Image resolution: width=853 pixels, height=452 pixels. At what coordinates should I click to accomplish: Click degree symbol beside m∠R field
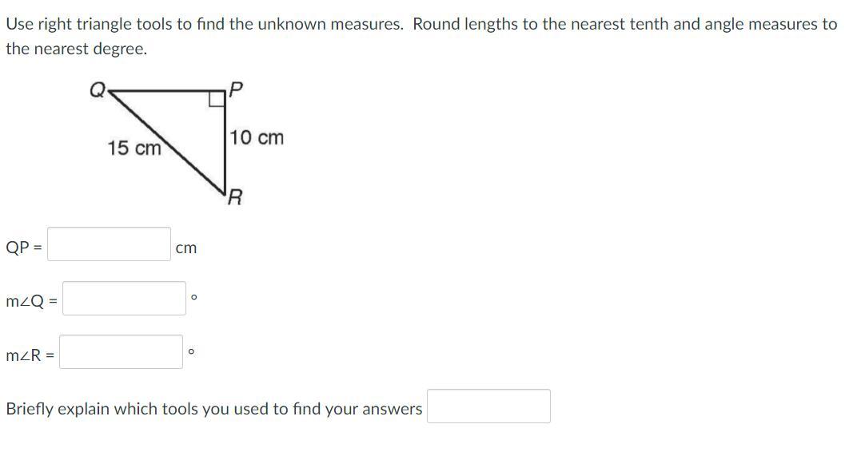191,351
